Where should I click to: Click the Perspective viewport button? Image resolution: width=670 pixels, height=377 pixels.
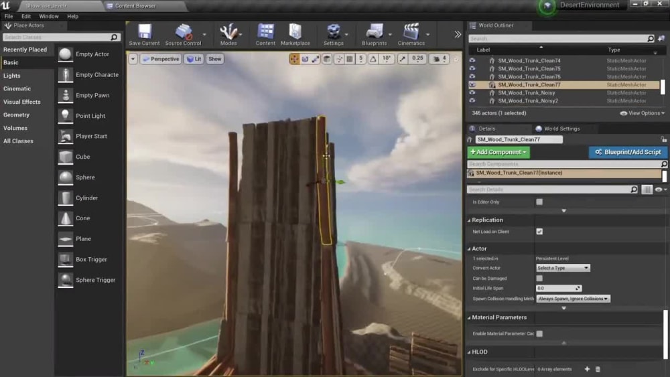tap(161, 59)
